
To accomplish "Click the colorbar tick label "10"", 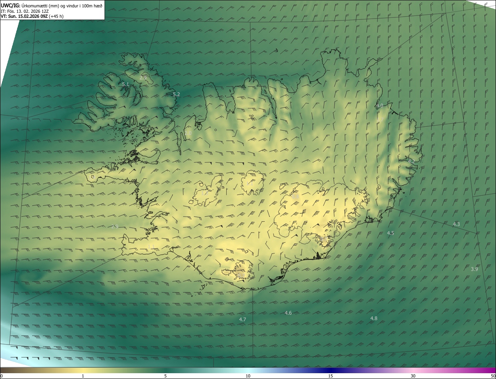I will (x=248, y=376).
